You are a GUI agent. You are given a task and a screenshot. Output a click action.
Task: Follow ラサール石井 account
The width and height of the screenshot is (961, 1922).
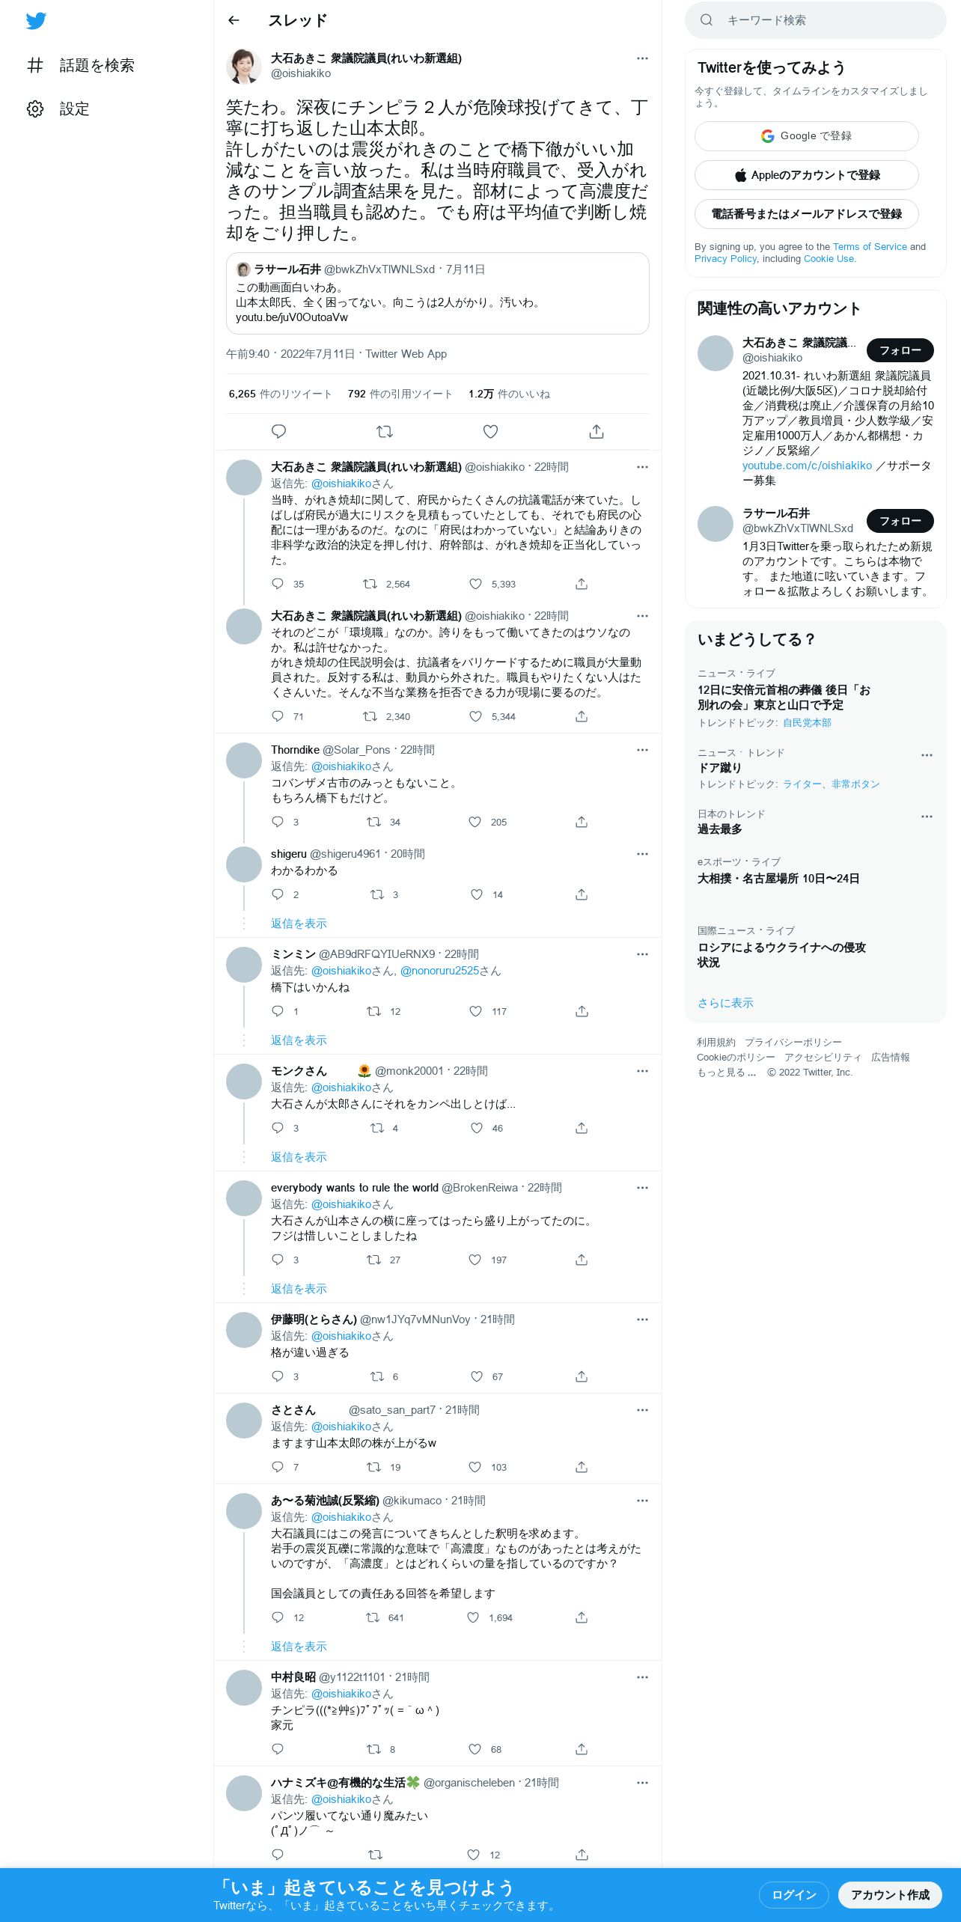[x=900, y=521]
